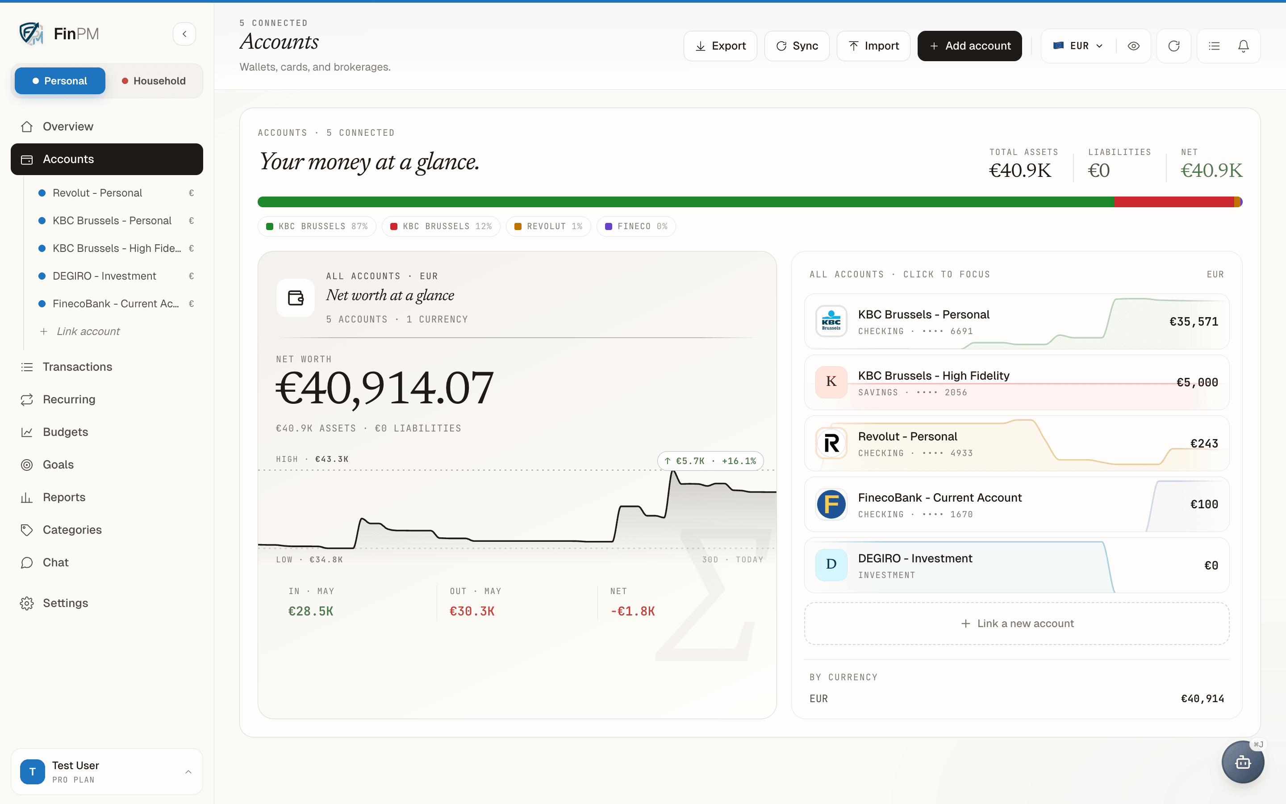Open Overview from the sidebar
Viewport: 1286px width, 804px height.
click(107, 126)
